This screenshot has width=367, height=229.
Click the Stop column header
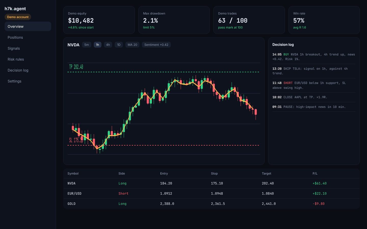(x=214, y=174)
